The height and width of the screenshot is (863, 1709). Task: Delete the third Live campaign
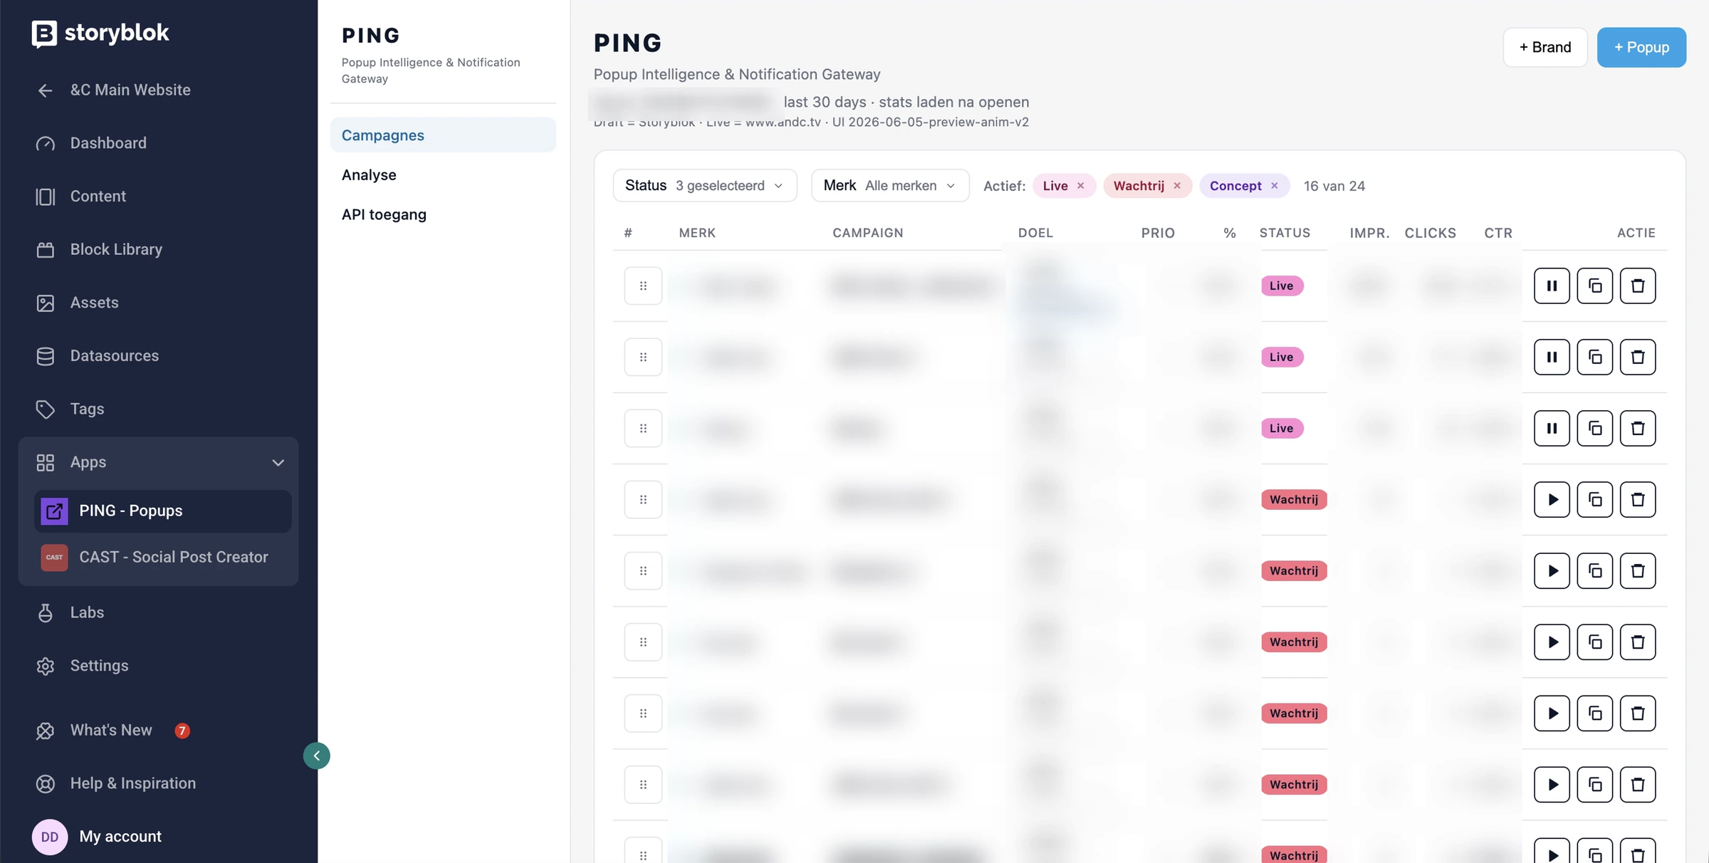[x=1638, y=428]
